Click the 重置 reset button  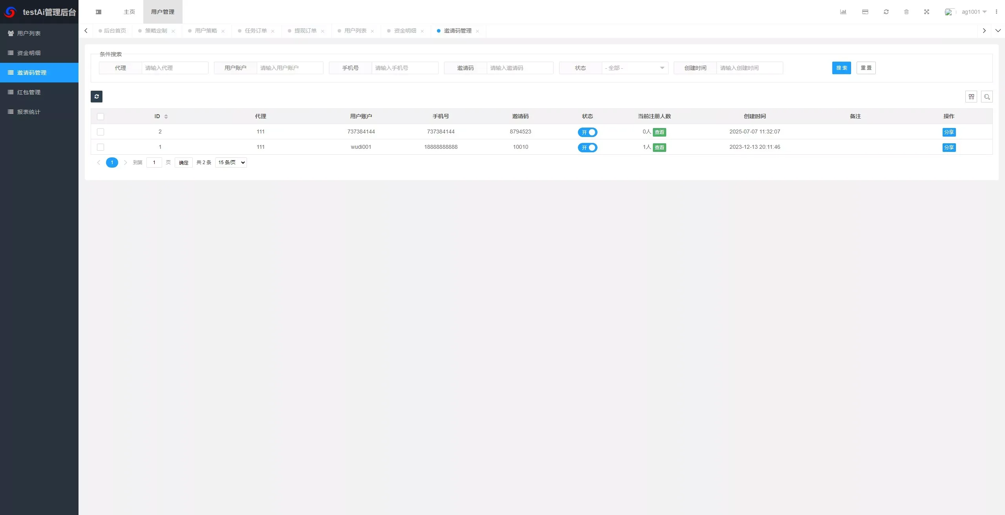tap(866, 68)
